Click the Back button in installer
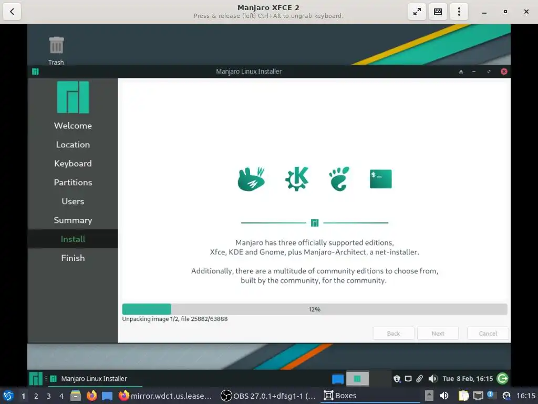This screenshot has height=404, width=538. tap(393, 333)
